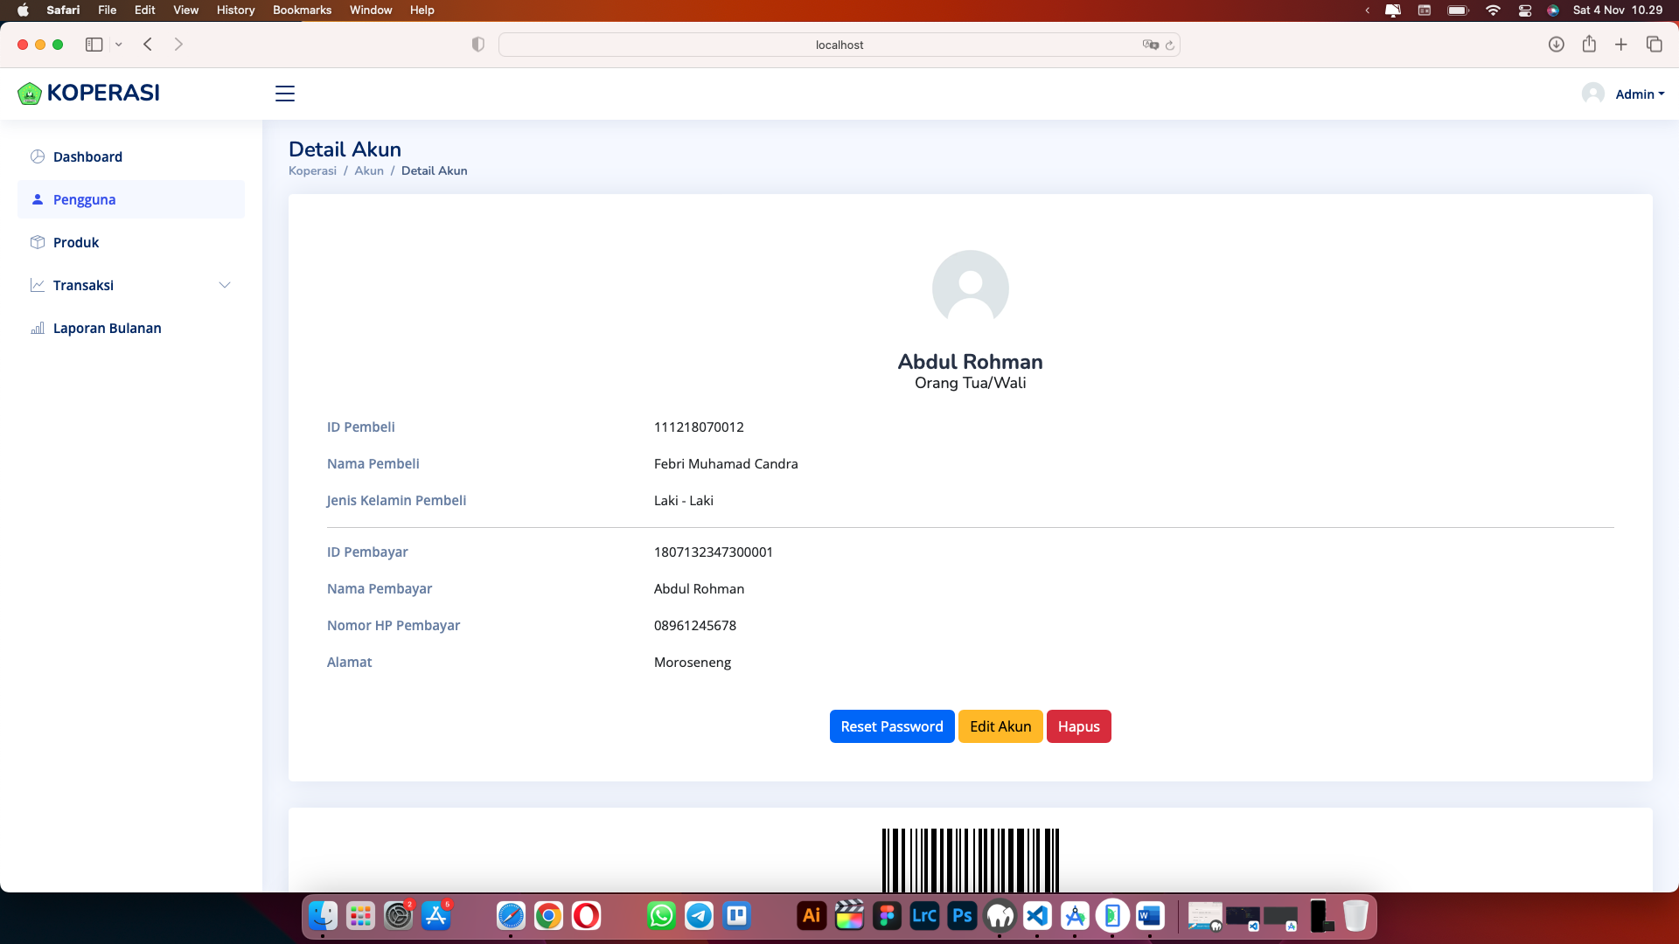
Task: Open the History menu
Action: coord(235,10)
